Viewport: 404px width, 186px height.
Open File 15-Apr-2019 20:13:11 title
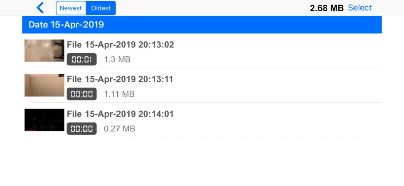120,79
